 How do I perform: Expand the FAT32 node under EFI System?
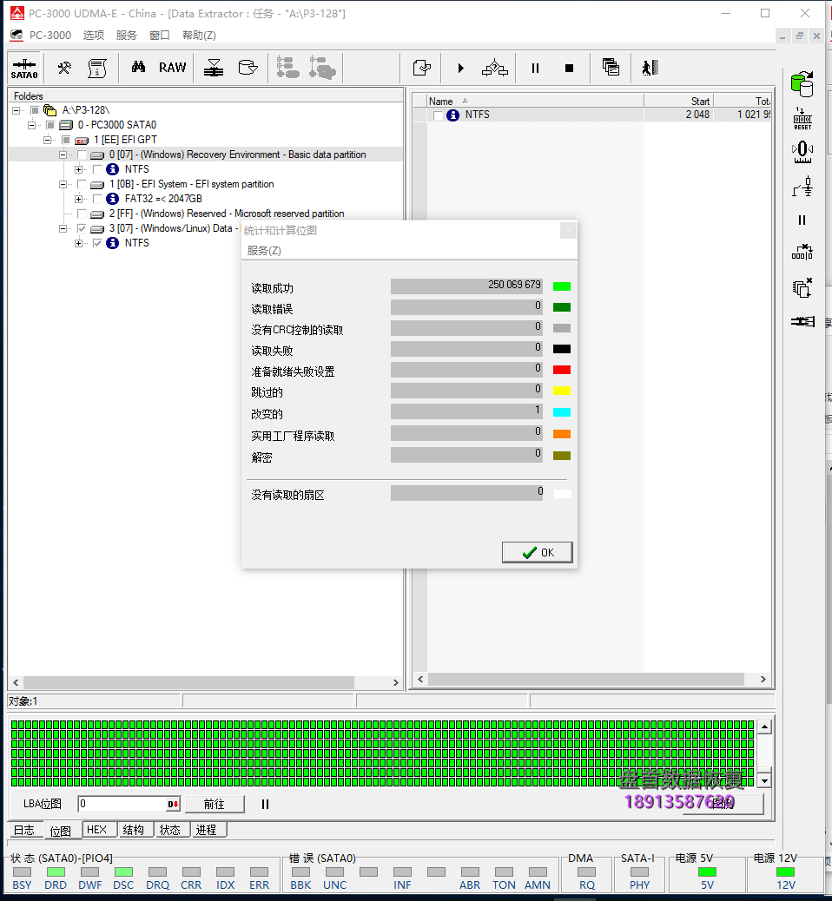coord(79,199)
